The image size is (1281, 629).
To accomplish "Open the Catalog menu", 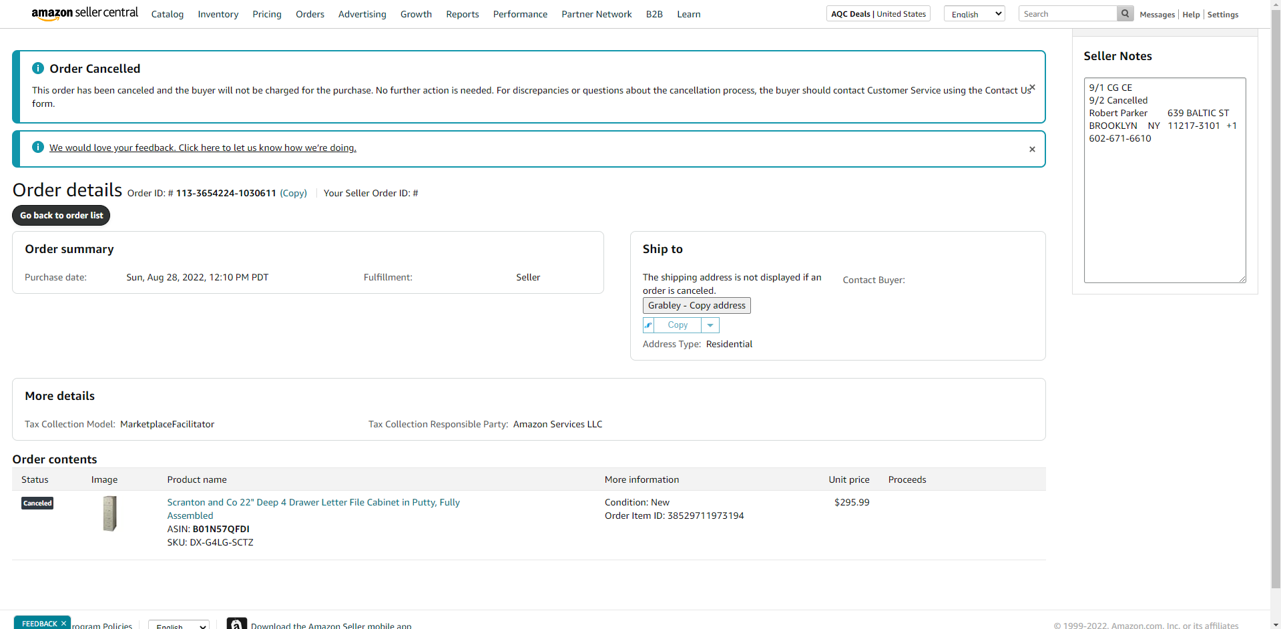I will click(168, 14).
